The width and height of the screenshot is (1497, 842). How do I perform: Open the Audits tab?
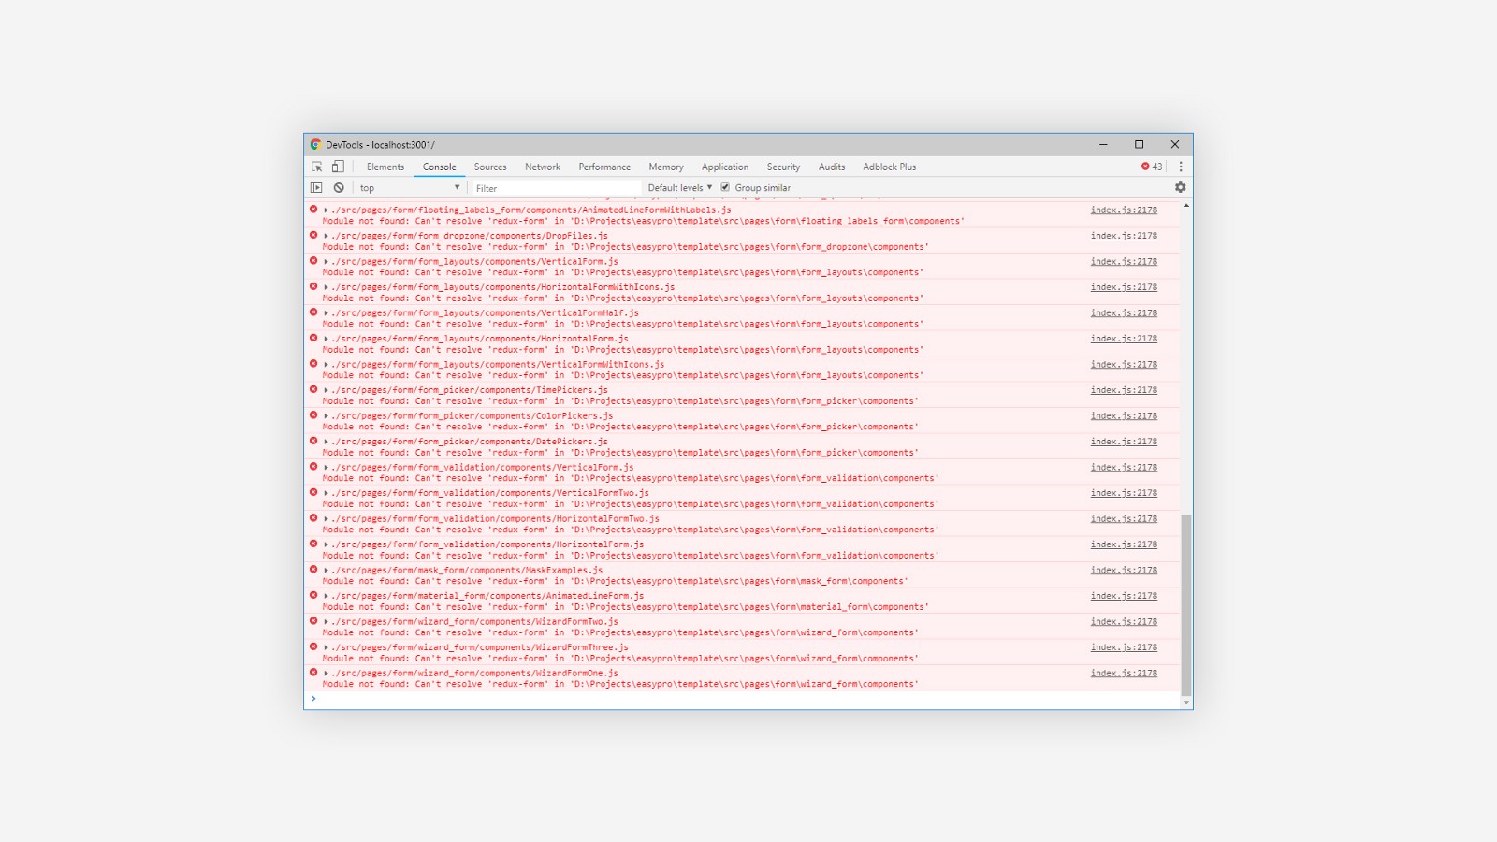(832, 167)
